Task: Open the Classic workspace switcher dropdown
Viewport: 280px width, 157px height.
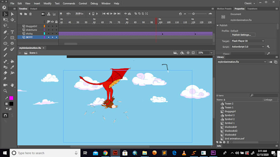Action: (250, 3)
